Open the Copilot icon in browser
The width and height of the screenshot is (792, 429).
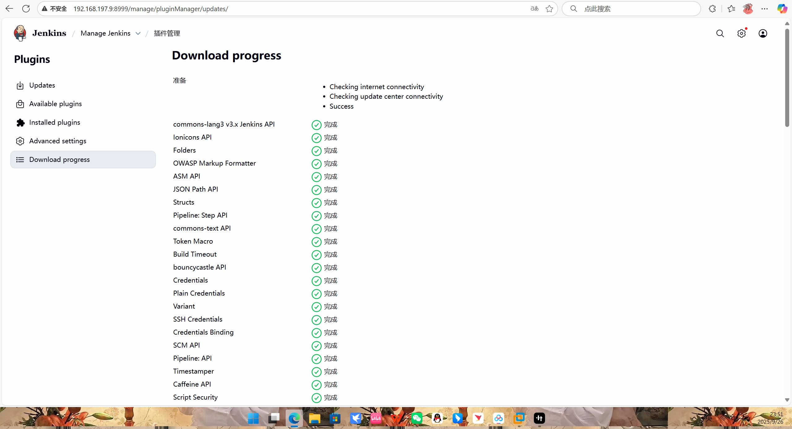click(782, 9)
